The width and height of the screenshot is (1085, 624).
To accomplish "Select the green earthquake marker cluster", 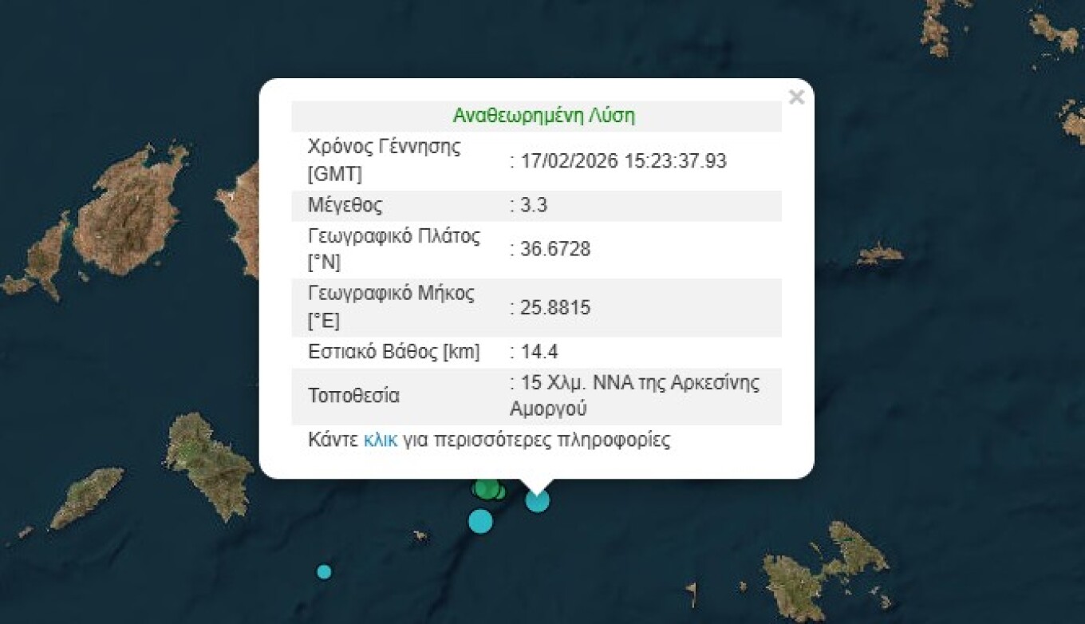I will point(487,488).
